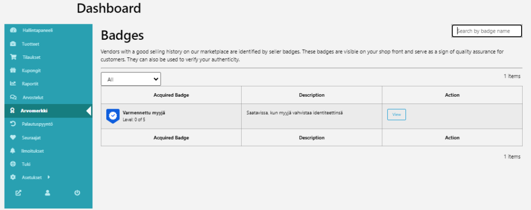The image size is (531, 210).
Task: Expand the Asetukset submenu arrow
Action: (x=49, y=177)
